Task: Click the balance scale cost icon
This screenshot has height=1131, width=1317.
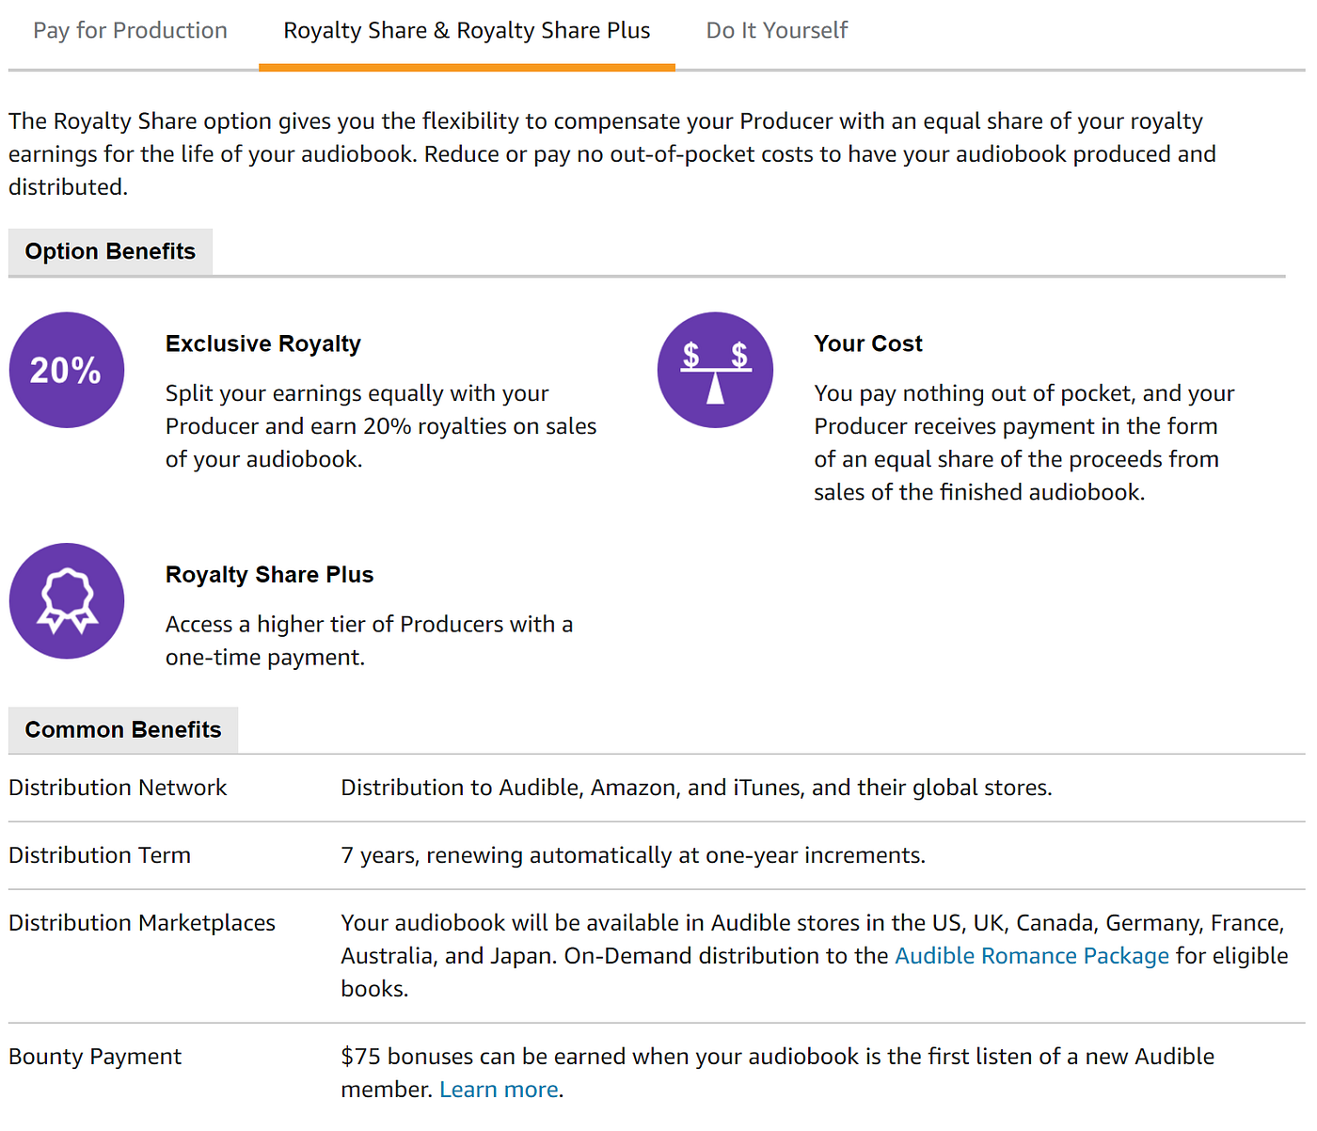Action: pos(715,370)
